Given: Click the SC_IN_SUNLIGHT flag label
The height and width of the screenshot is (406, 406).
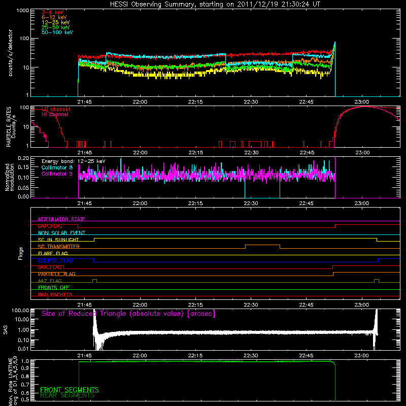Looking at the screenshot, I should [x=58, y=240].
